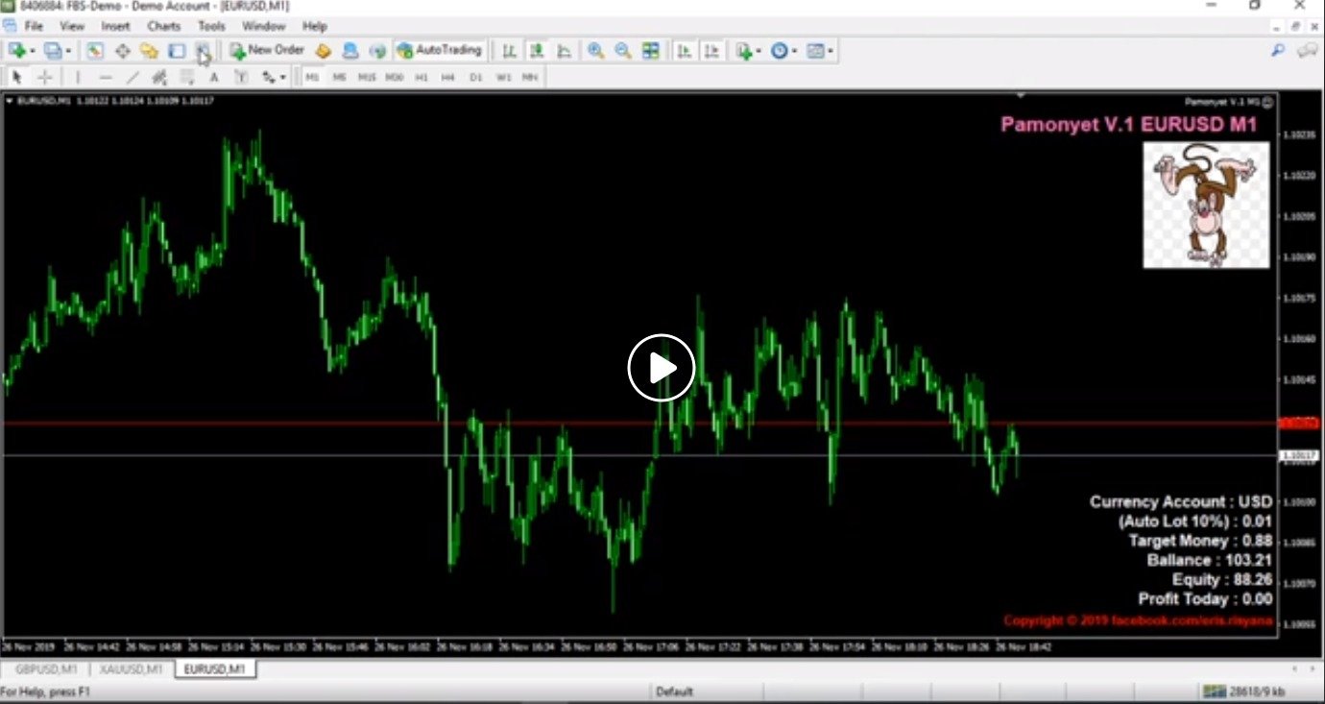
Task: Click the zoom out magnifier icon
Action: click(x=623, y=51)
